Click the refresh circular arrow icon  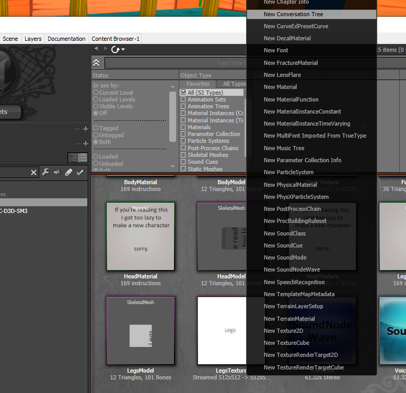115,49
